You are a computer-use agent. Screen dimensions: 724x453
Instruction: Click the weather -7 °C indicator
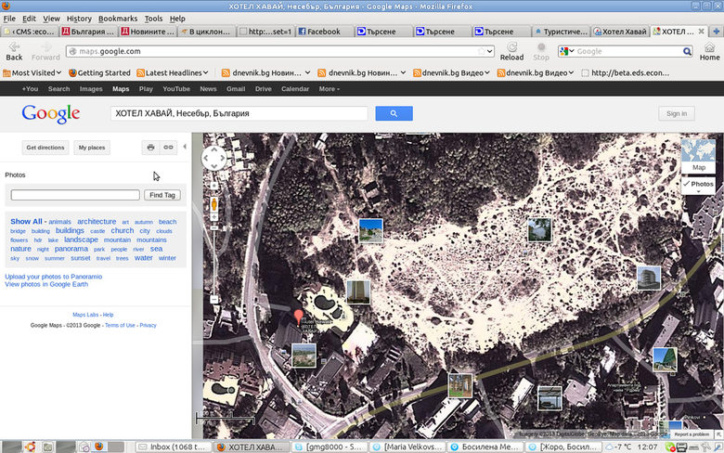(x=618, y=447)
